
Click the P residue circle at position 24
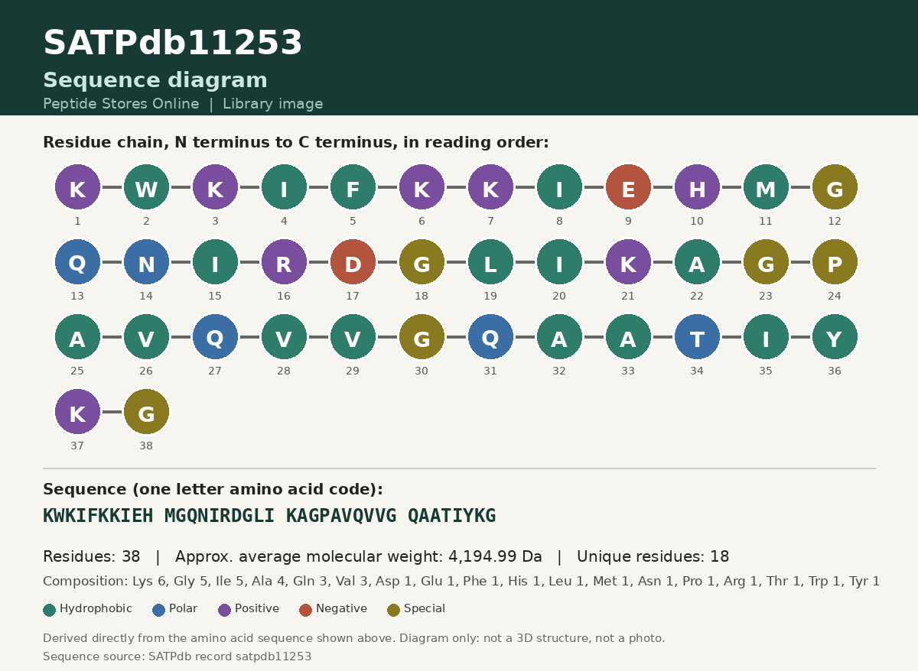click(835, 262)
